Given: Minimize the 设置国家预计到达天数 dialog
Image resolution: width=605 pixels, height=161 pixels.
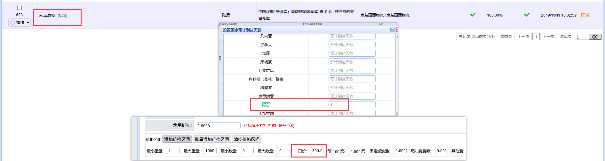Looking at the screenshot, I should coord(393,30).
